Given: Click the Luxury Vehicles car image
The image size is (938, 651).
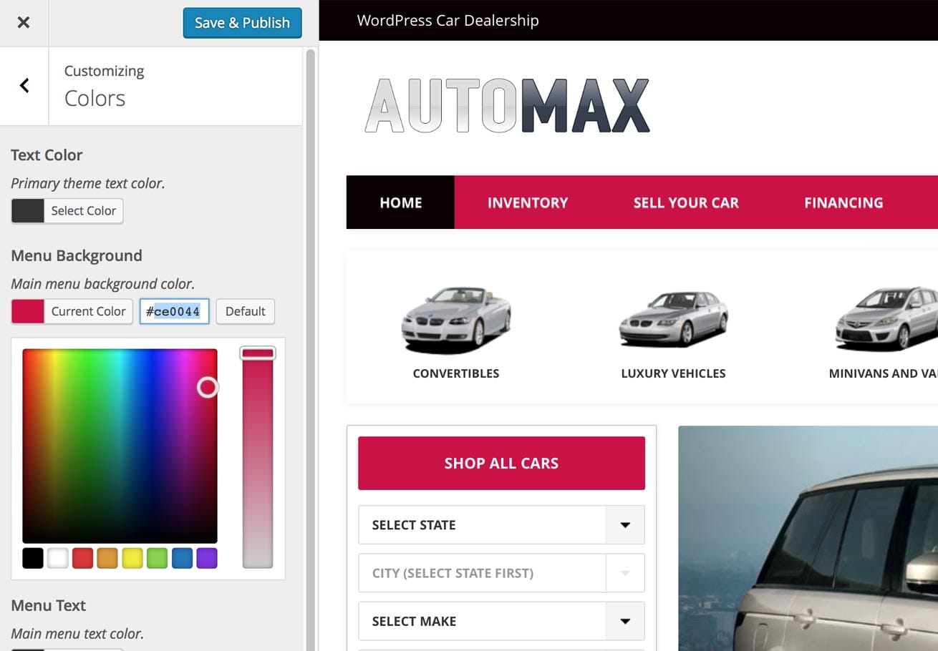Looking at the screenshot, I should tap(673, 318).
